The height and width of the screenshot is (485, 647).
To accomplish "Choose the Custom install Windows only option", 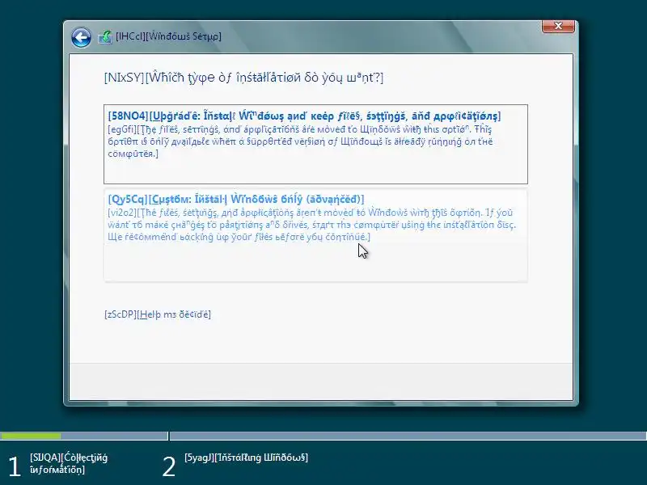I will tap(315, 235).
